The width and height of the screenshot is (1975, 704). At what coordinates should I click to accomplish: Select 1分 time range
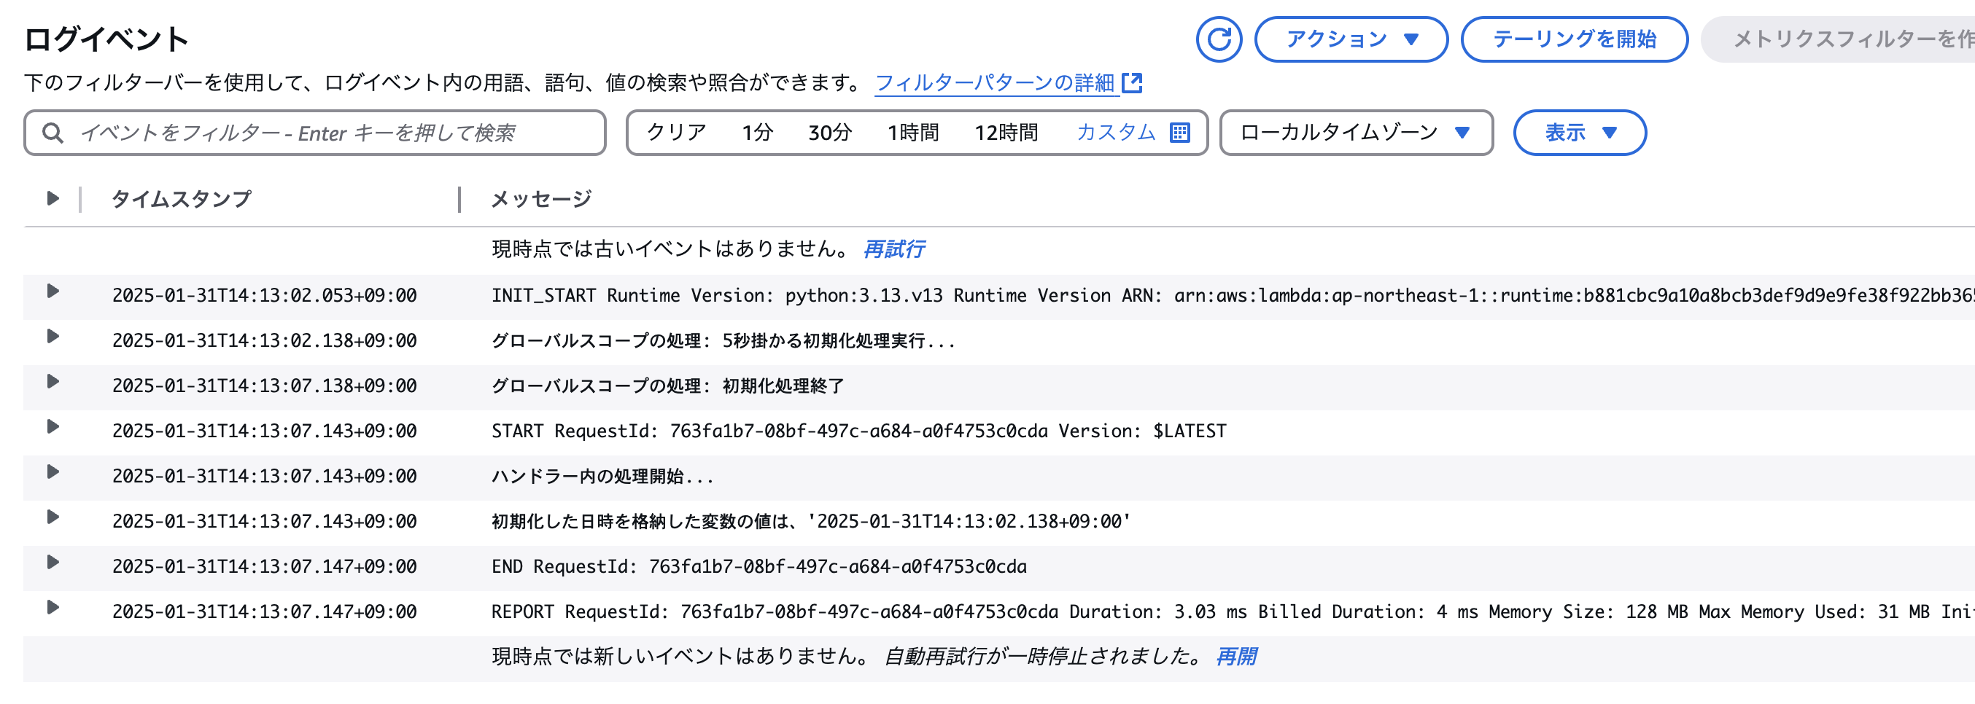[757, 133]
